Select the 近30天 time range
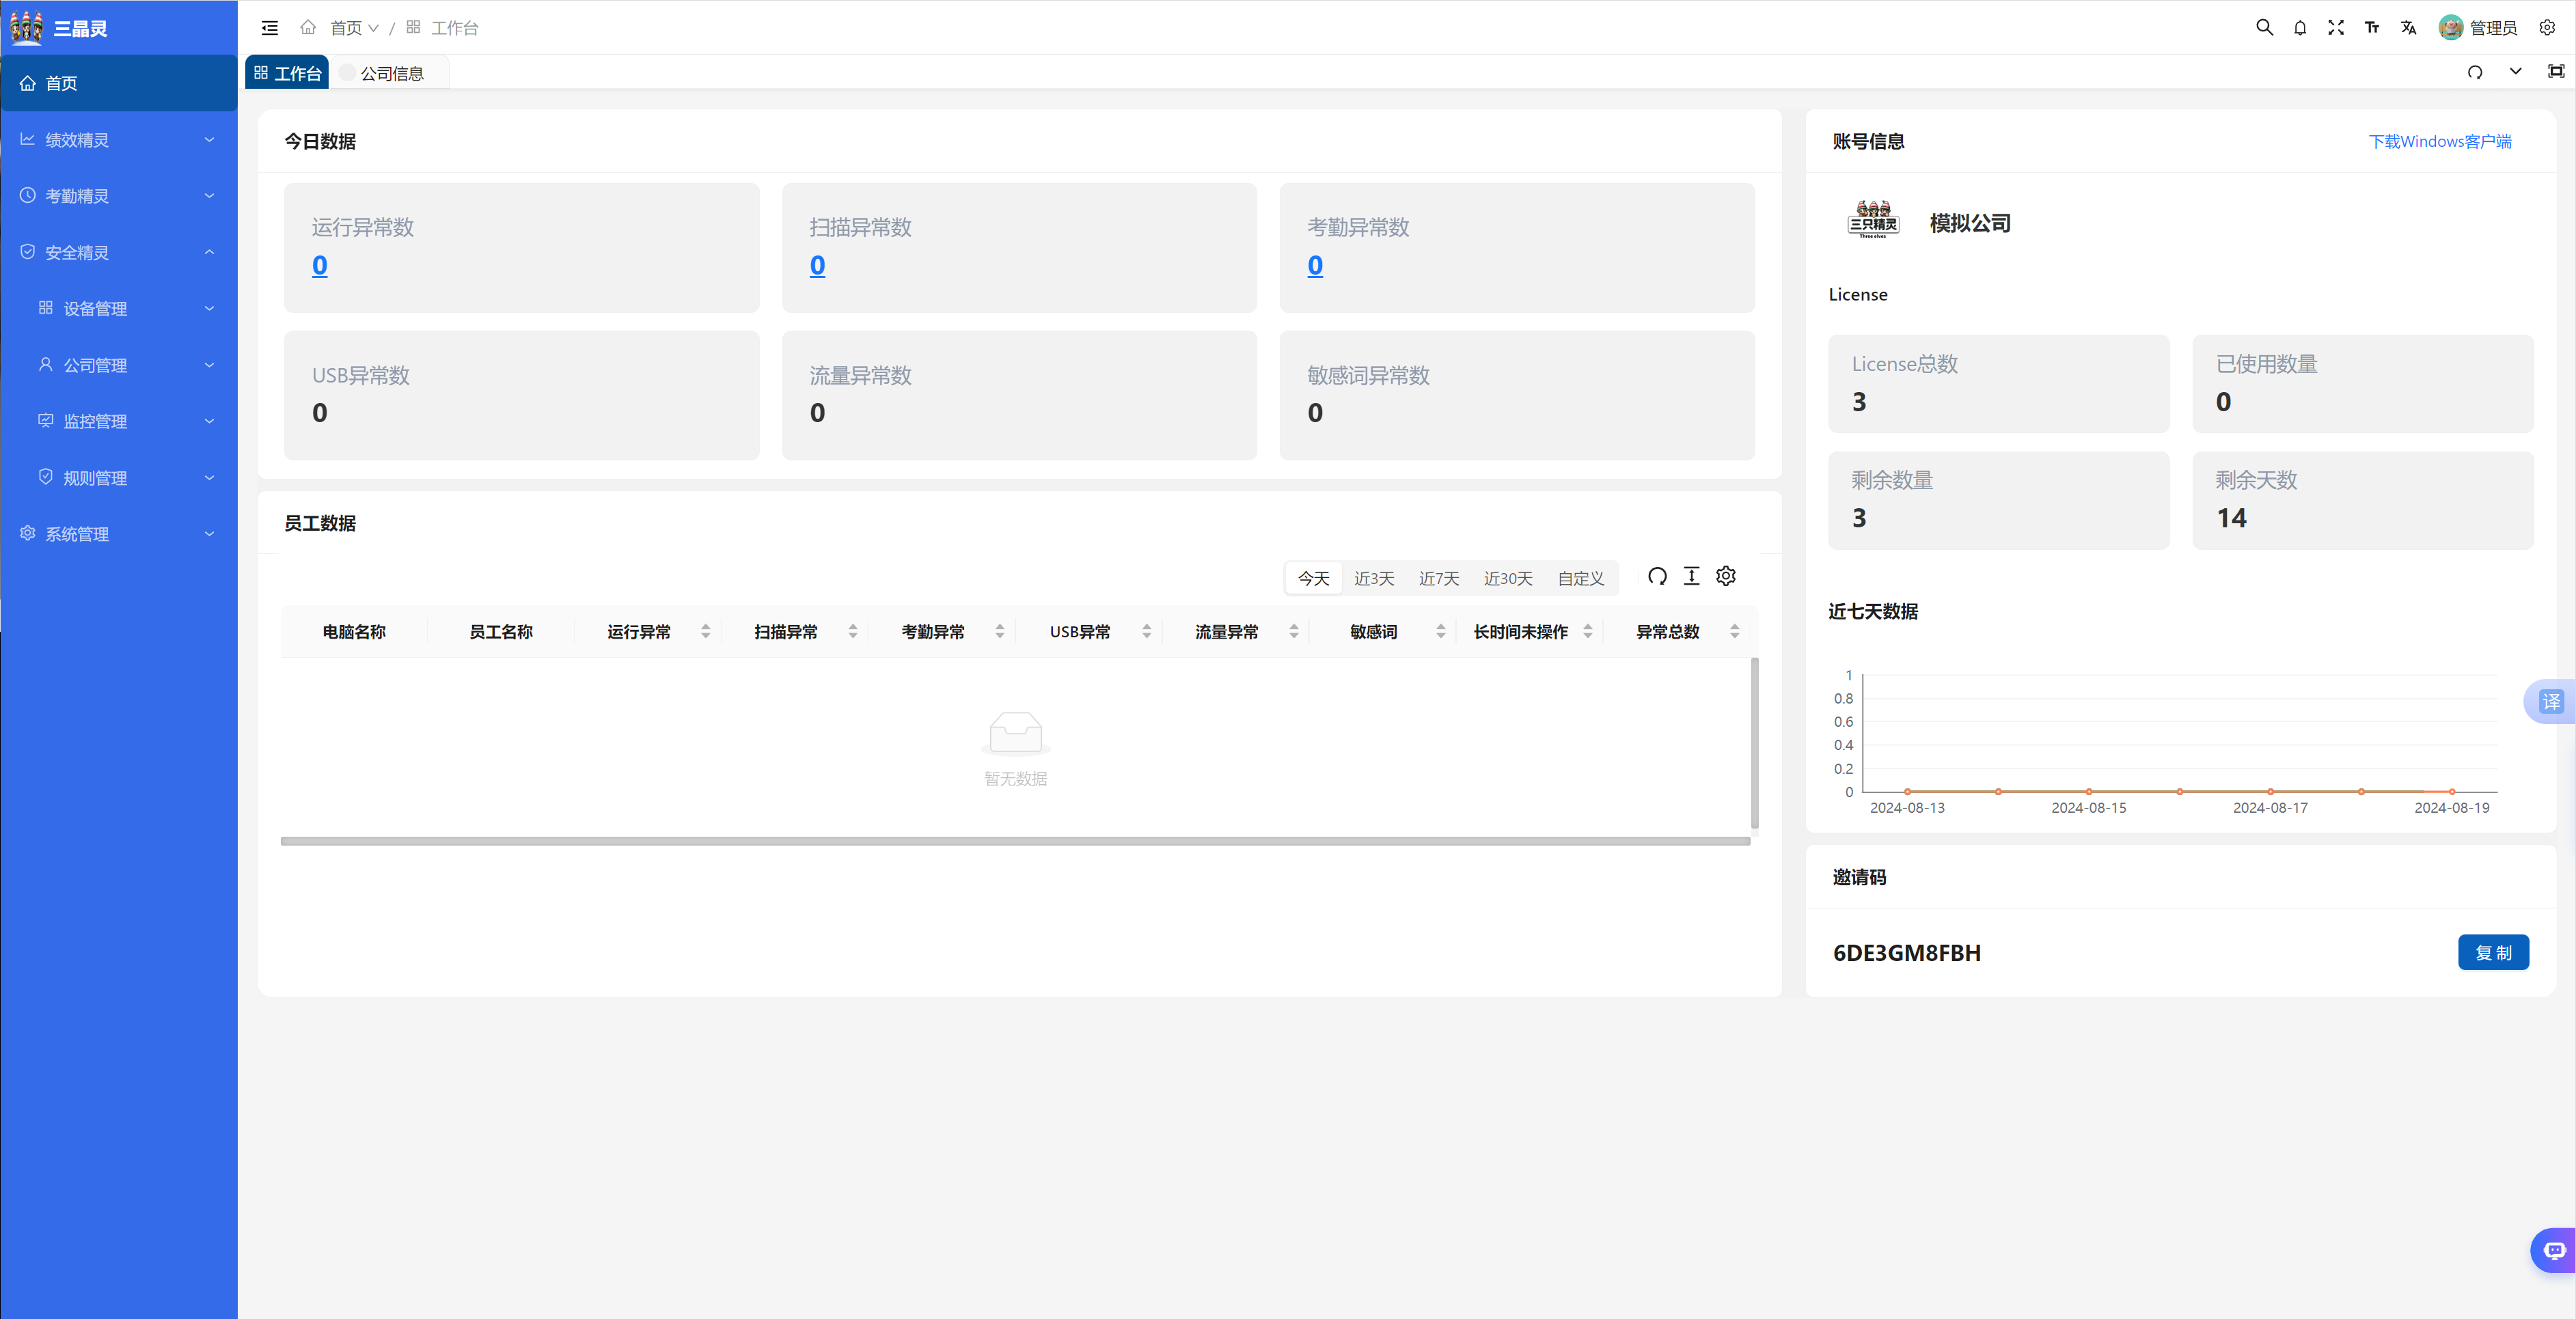The width and height of the screenshot is (2576, 1319). tap(1507, 578)
